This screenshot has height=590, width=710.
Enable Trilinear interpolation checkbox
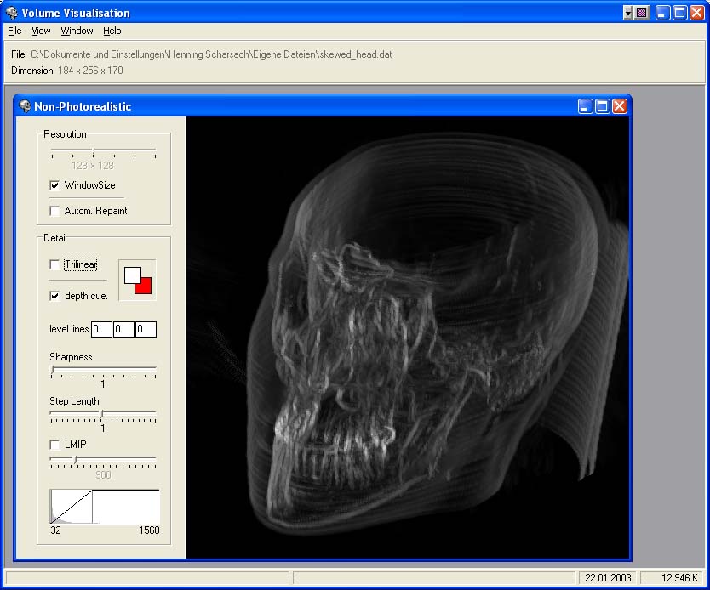(x=55, y=265)
